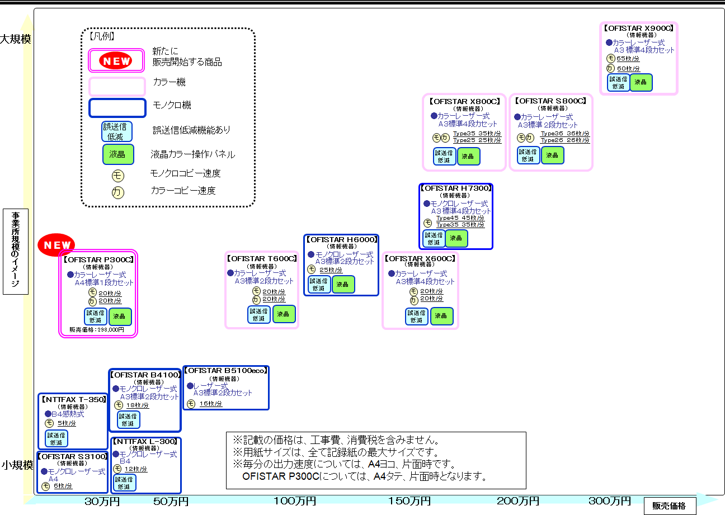Click 誤送信低減 badge in OFISTAR H7300 card
Image resolution: width=725 pixels, height=515 pixels.
tap(434, 239)
